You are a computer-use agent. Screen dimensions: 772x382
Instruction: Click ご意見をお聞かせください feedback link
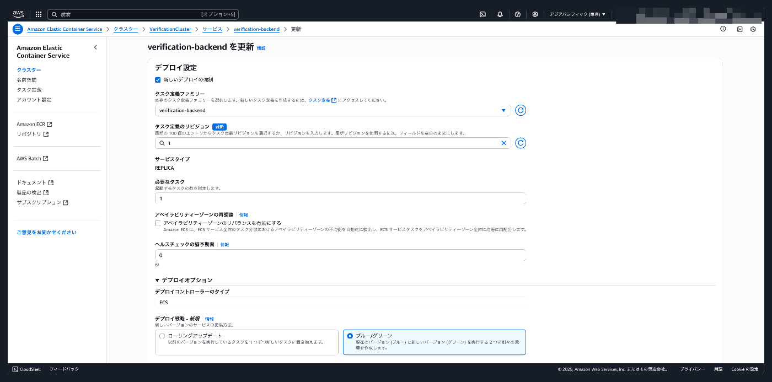(x=46, y=233)
